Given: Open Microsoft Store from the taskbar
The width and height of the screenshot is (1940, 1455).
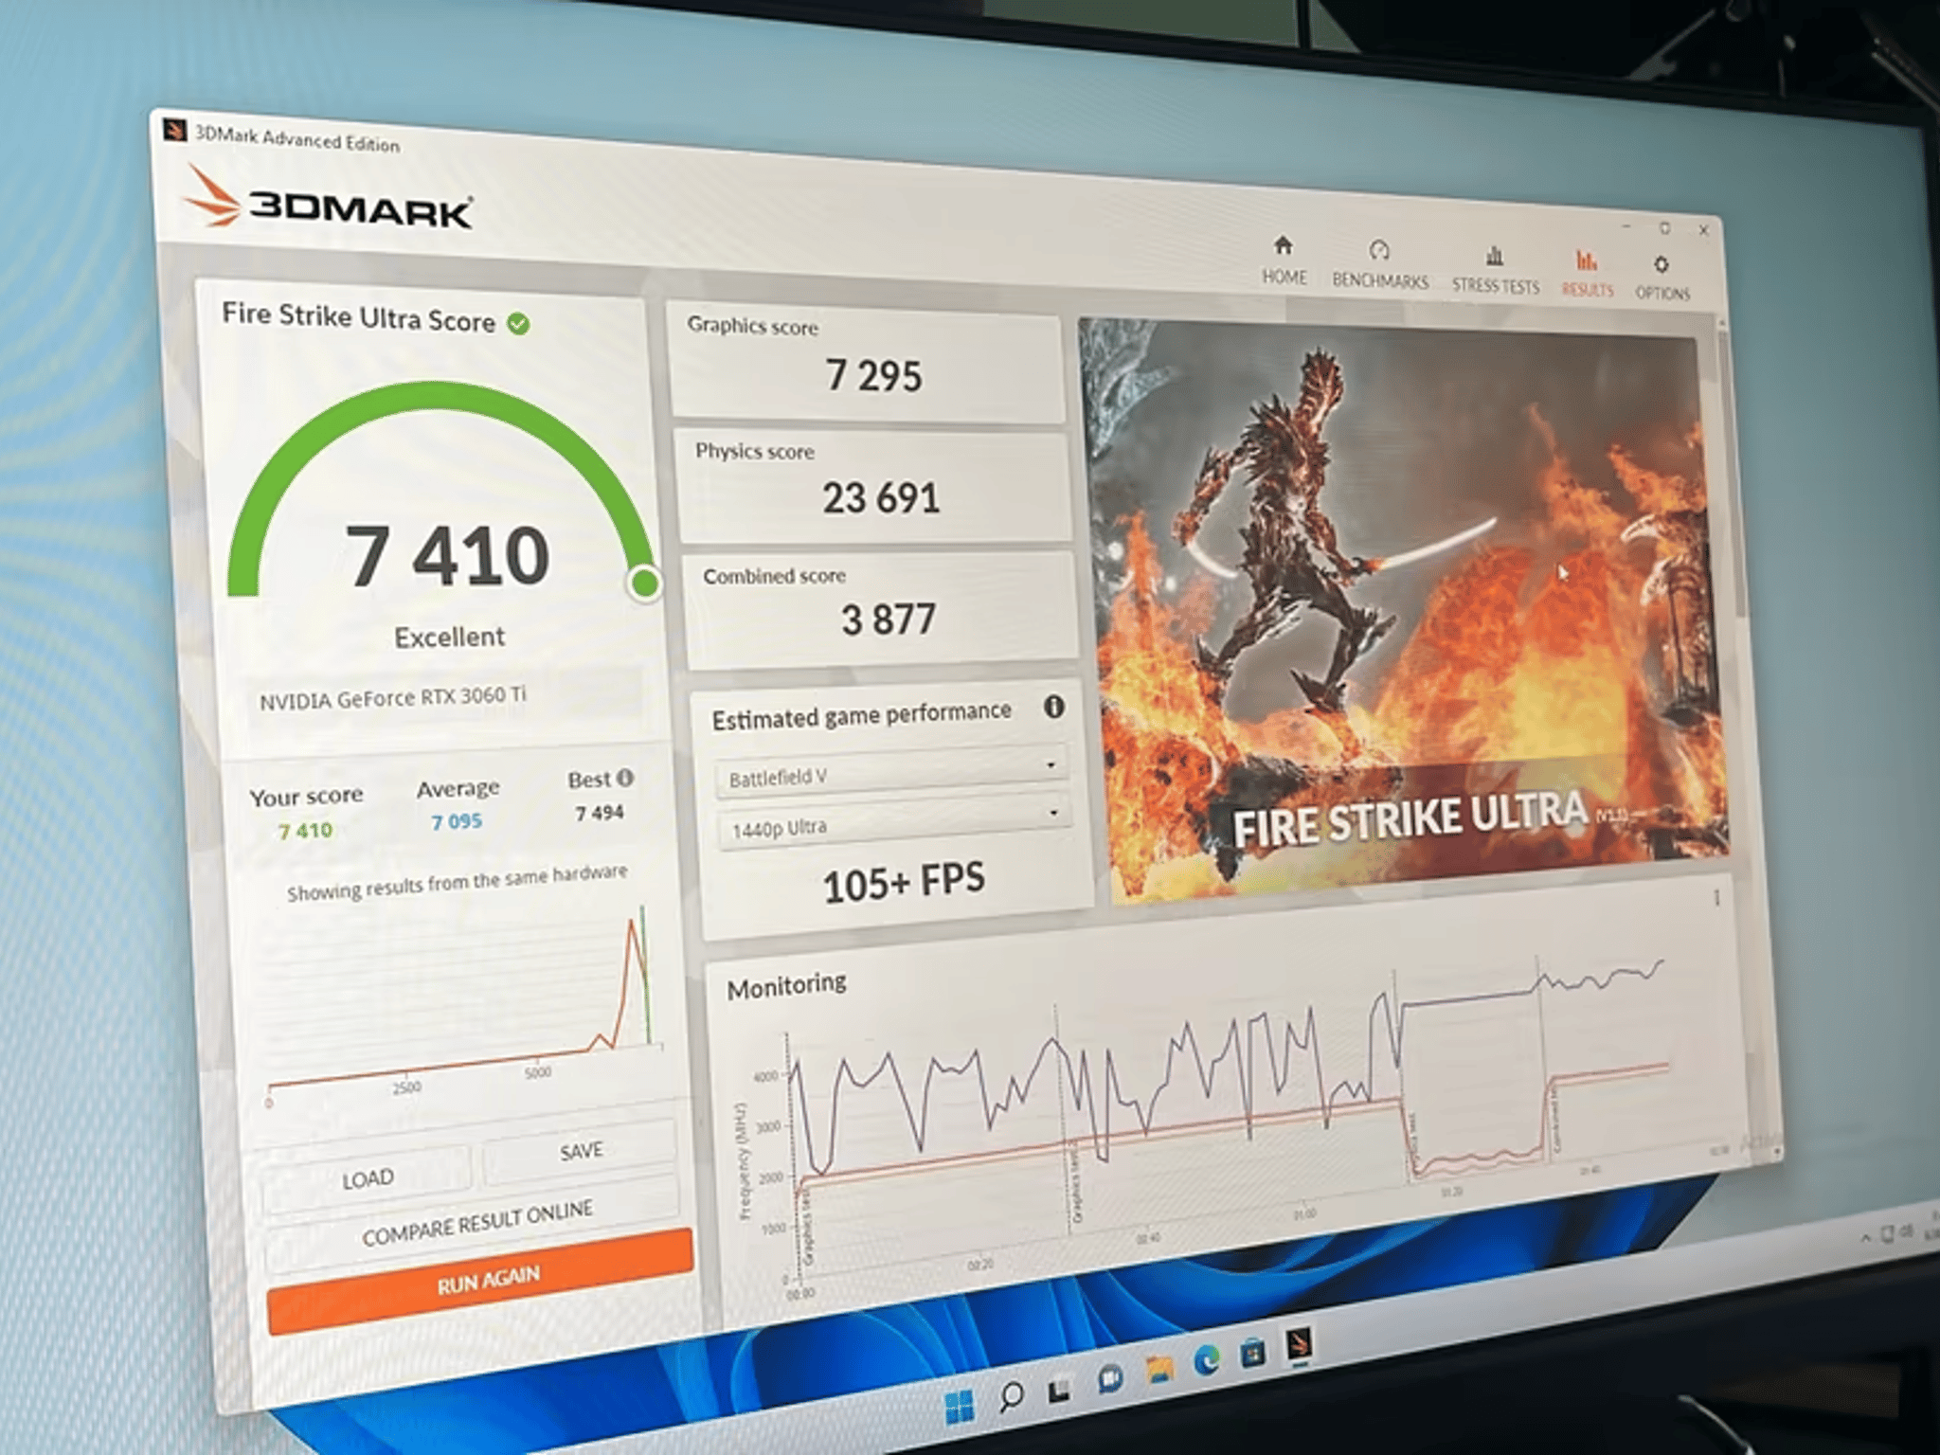Looking at the screenshot, I should [x=1252, y=1353].
